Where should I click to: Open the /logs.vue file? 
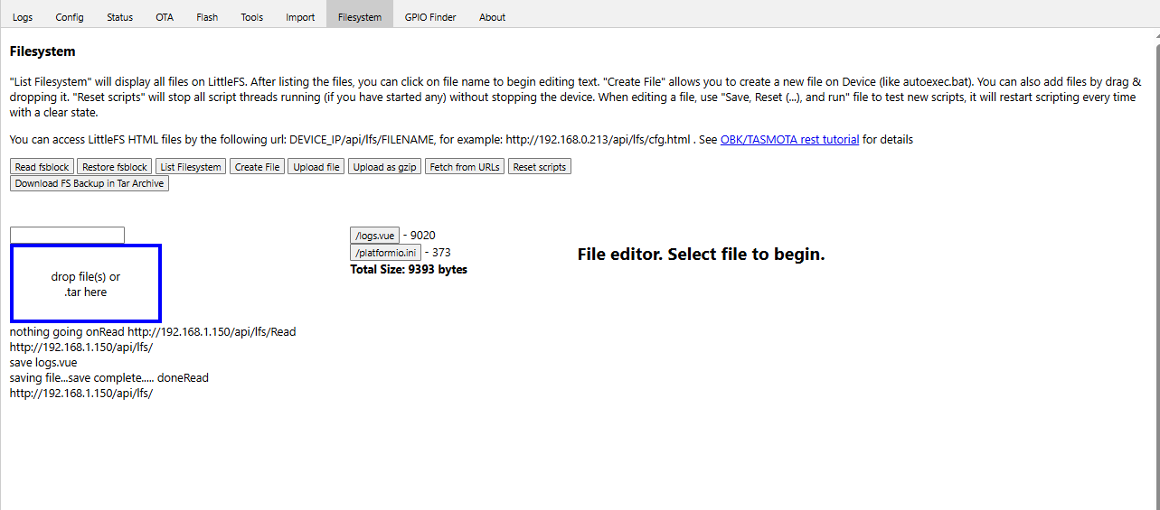point(374,236)
